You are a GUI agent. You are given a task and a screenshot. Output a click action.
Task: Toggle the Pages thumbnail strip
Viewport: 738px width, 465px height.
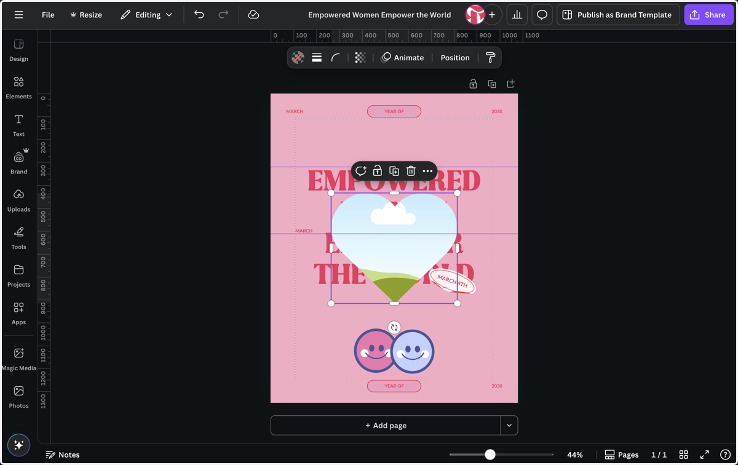point(621,455)
